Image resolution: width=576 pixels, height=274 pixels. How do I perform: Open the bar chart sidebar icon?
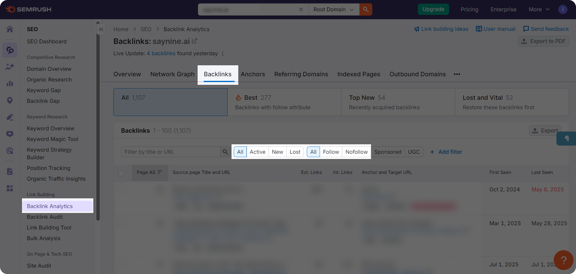pos(10,83)
